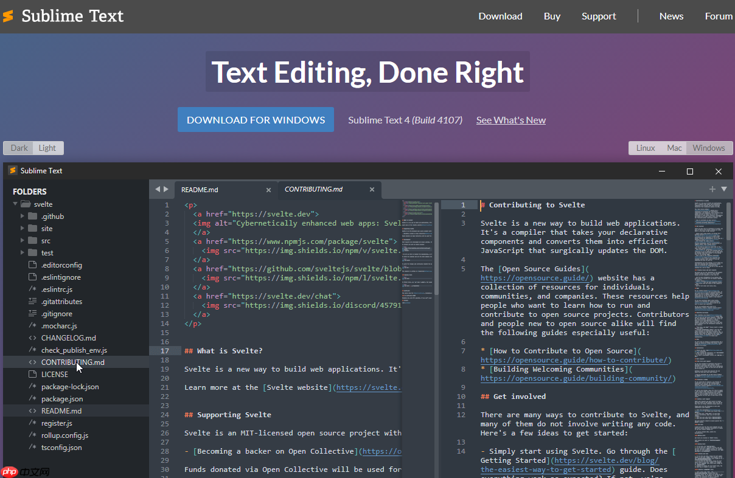Collapse the svelte root folder
This screenshot has height=478, width=735.
15,204
